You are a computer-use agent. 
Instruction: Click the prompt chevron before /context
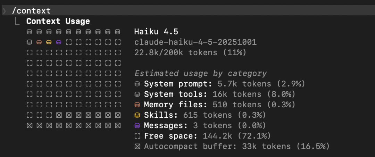[x=4, y=11]
